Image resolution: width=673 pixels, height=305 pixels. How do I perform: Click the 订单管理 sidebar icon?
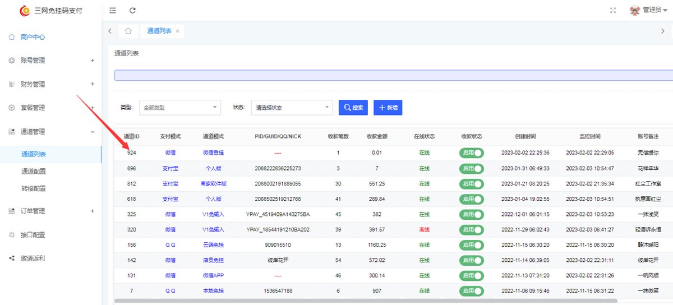[x=12, y=211]
